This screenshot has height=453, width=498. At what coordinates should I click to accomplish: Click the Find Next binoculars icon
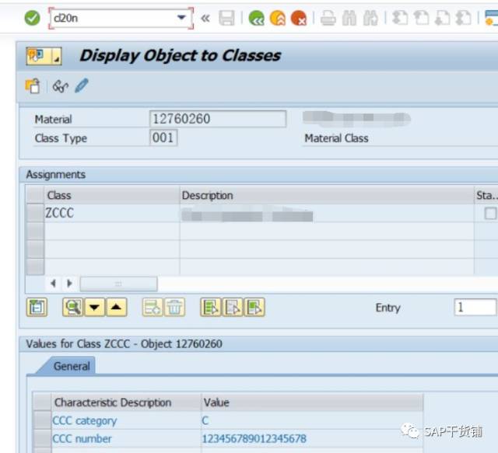pos(370,18)
